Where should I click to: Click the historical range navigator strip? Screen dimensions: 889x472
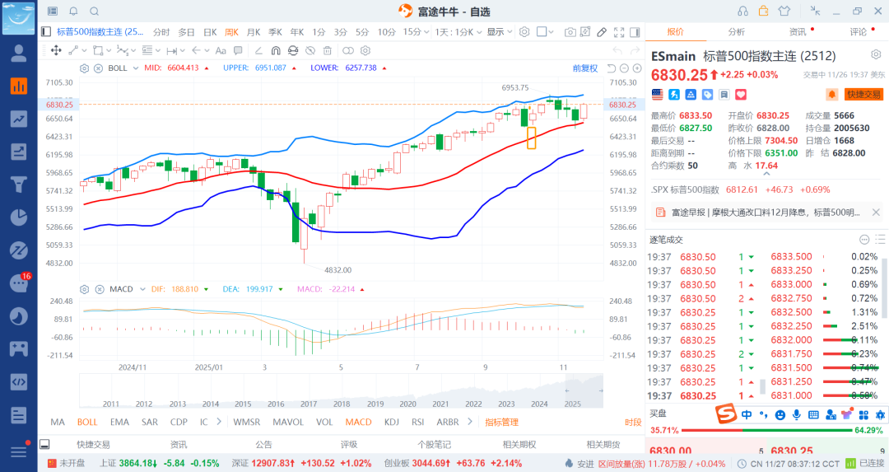click(341, 391)
